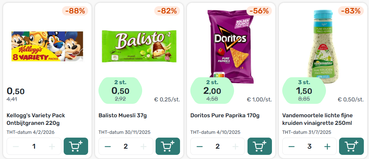Viewport: 369px width, 159px height.
Task: Add Vandemoortele vinaigrette to cart
Action: (x=351, y=146)
